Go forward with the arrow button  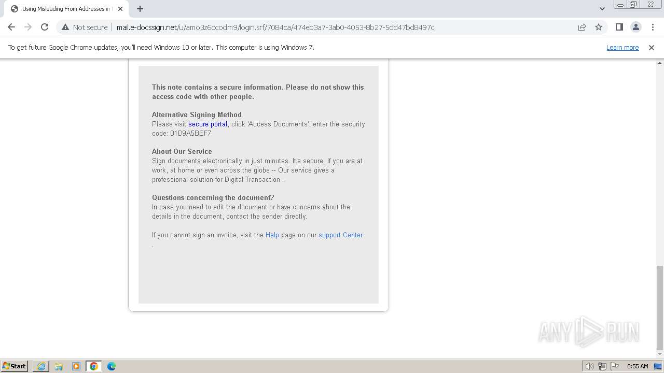tap(28, 27)
